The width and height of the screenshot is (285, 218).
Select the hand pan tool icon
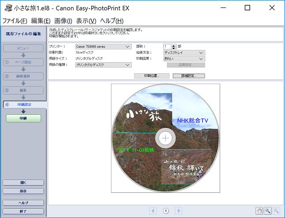tap(259, 211)
